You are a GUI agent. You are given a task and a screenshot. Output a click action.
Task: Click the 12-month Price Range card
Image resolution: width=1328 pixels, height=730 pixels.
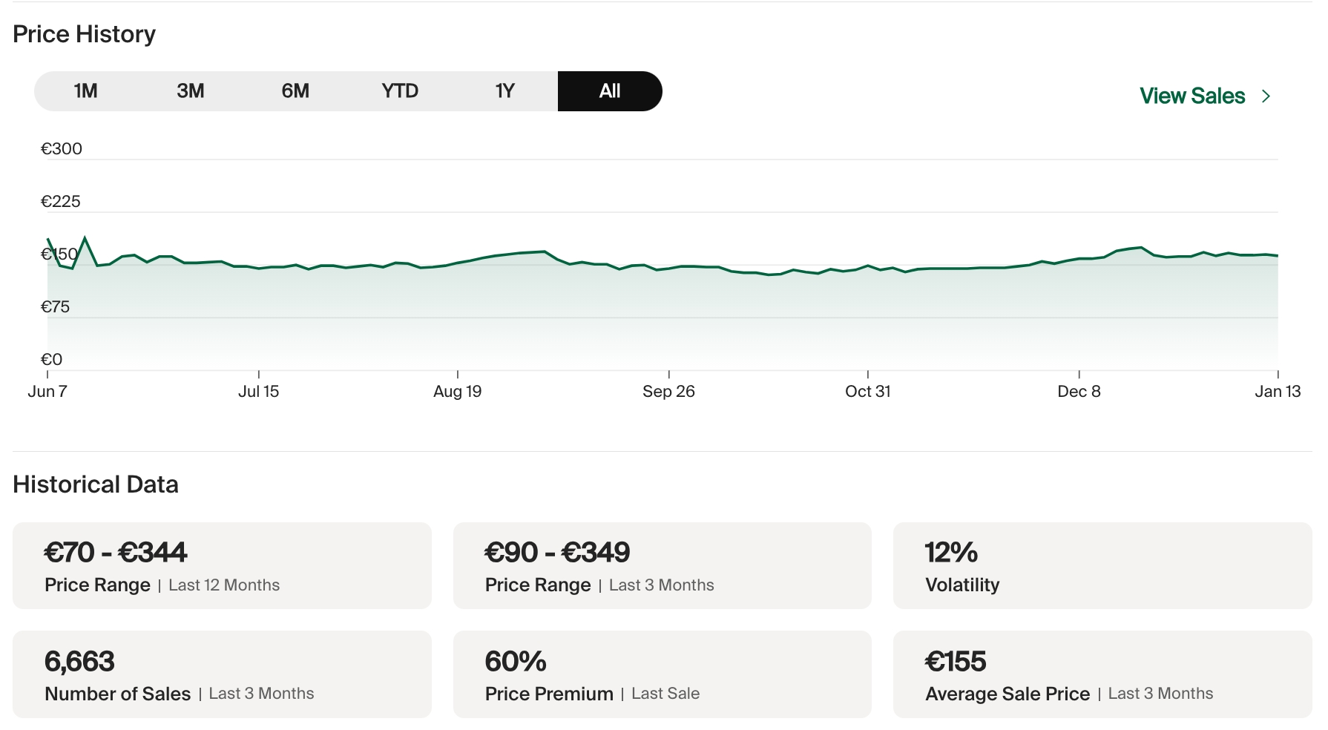pos(222,566)
